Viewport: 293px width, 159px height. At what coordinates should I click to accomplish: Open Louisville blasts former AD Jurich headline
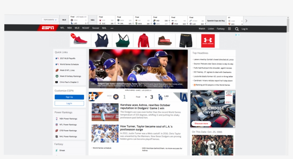(213, 76)
